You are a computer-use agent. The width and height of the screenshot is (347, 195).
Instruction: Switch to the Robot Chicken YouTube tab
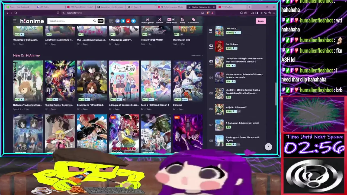point(81,7)
